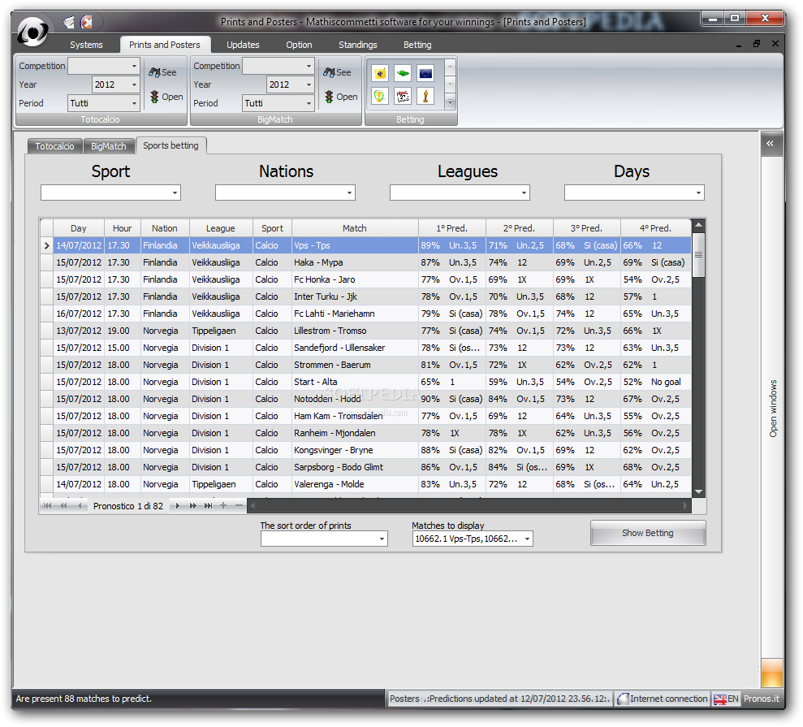Go to next page in record navigator
Viewport: 803px width, 727px height.
coord(192,506)
